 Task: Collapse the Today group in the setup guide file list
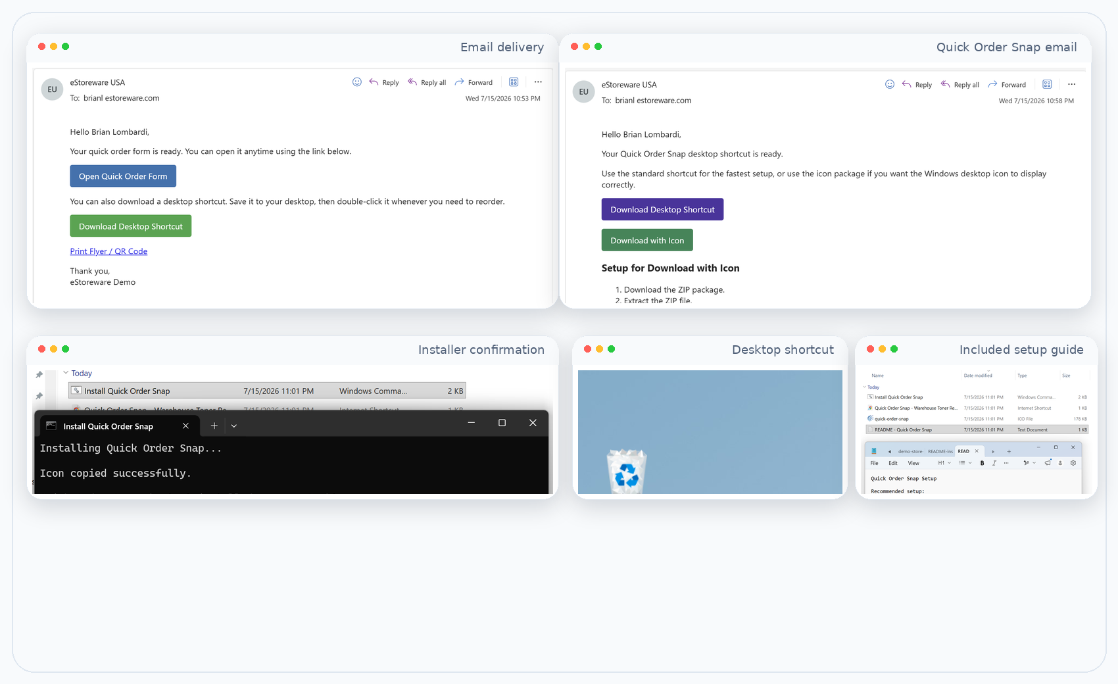(x=864, y=387)
